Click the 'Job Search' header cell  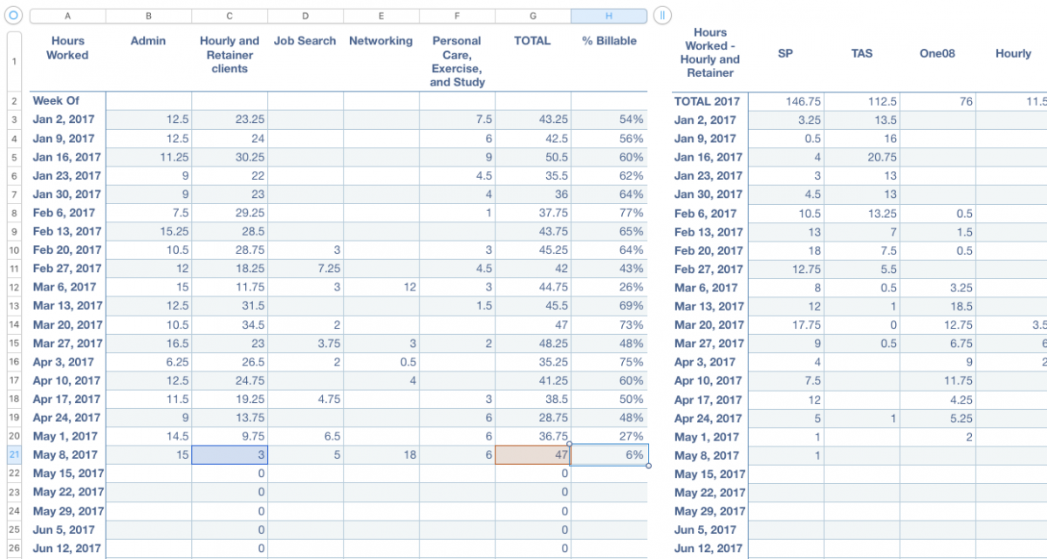(x=305, y=61)
